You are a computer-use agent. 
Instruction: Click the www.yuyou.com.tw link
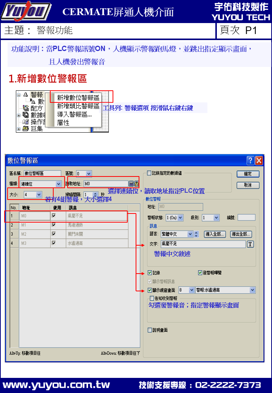56,385
